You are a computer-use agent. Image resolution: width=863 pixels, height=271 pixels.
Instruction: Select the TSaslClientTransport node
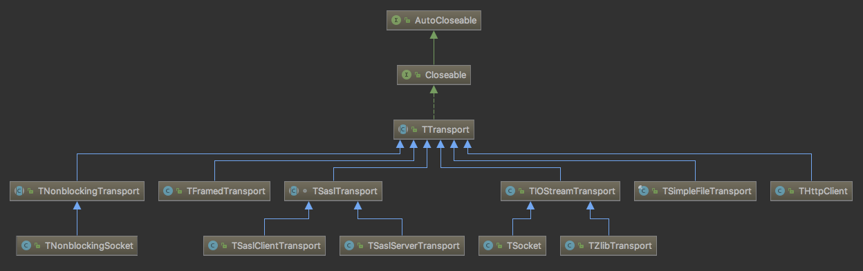point(265,245)
